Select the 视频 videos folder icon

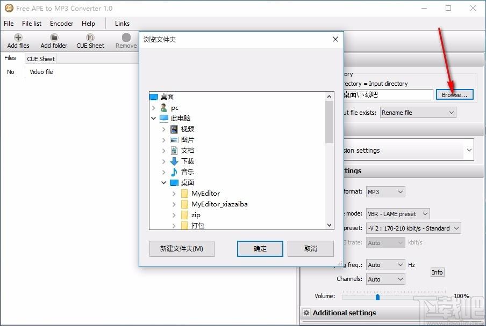174,129
